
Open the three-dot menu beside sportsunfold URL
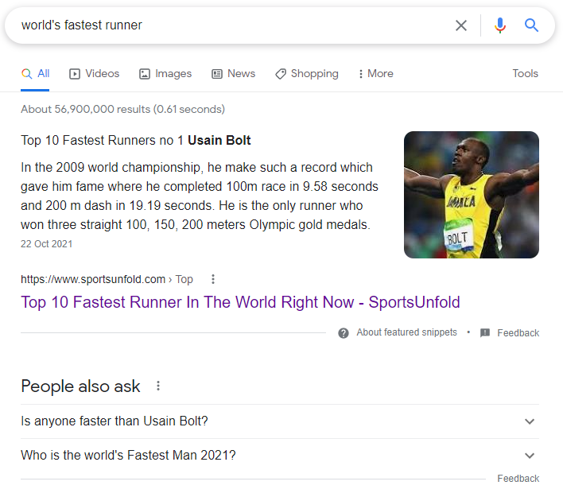coord(212,279)
